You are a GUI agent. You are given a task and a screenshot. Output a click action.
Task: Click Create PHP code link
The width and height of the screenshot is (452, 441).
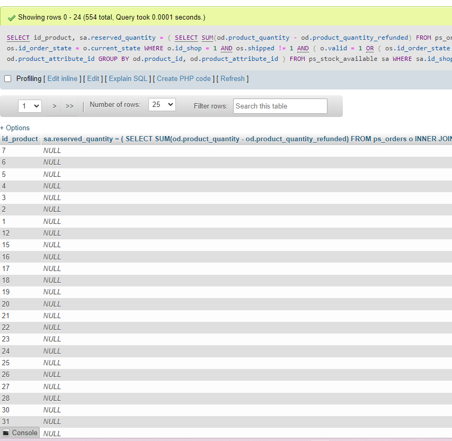point(184,79)
